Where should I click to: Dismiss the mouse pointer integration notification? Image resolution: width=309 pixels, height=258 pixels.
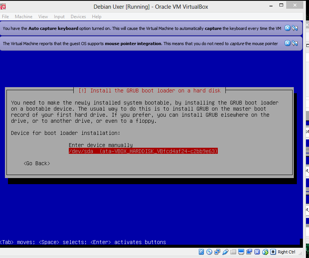click(287, 43)
